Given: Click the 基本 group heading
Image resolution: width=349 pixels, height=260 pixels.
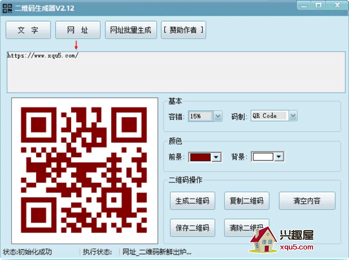Looking at the screenshot, I should [x=175, y=101].
